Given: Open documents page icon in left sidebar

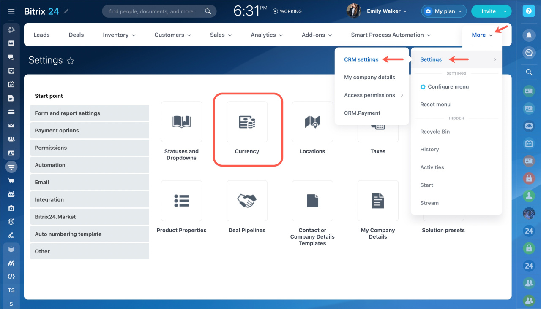Looking at the screenshot, I should 11,98.
